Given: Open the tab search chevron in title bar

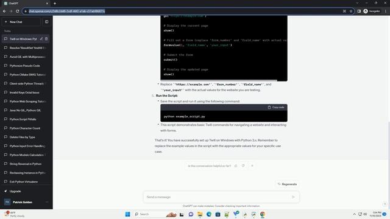Looking at the screenshot, I should (x=357, y=3).
